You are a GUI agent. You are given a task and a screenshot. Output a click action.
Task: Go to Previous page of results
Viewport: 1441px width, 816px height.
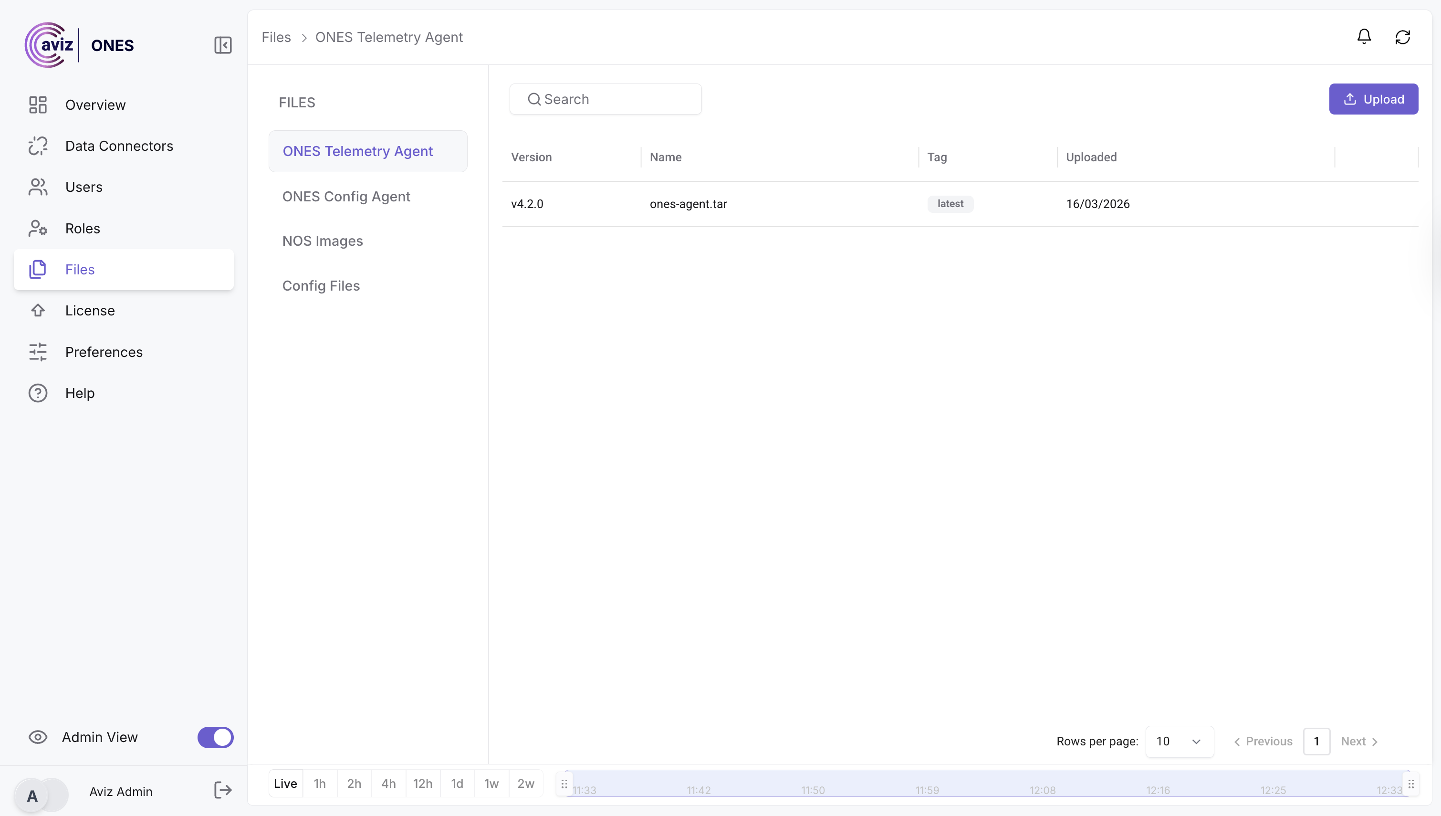point(1263,741)
